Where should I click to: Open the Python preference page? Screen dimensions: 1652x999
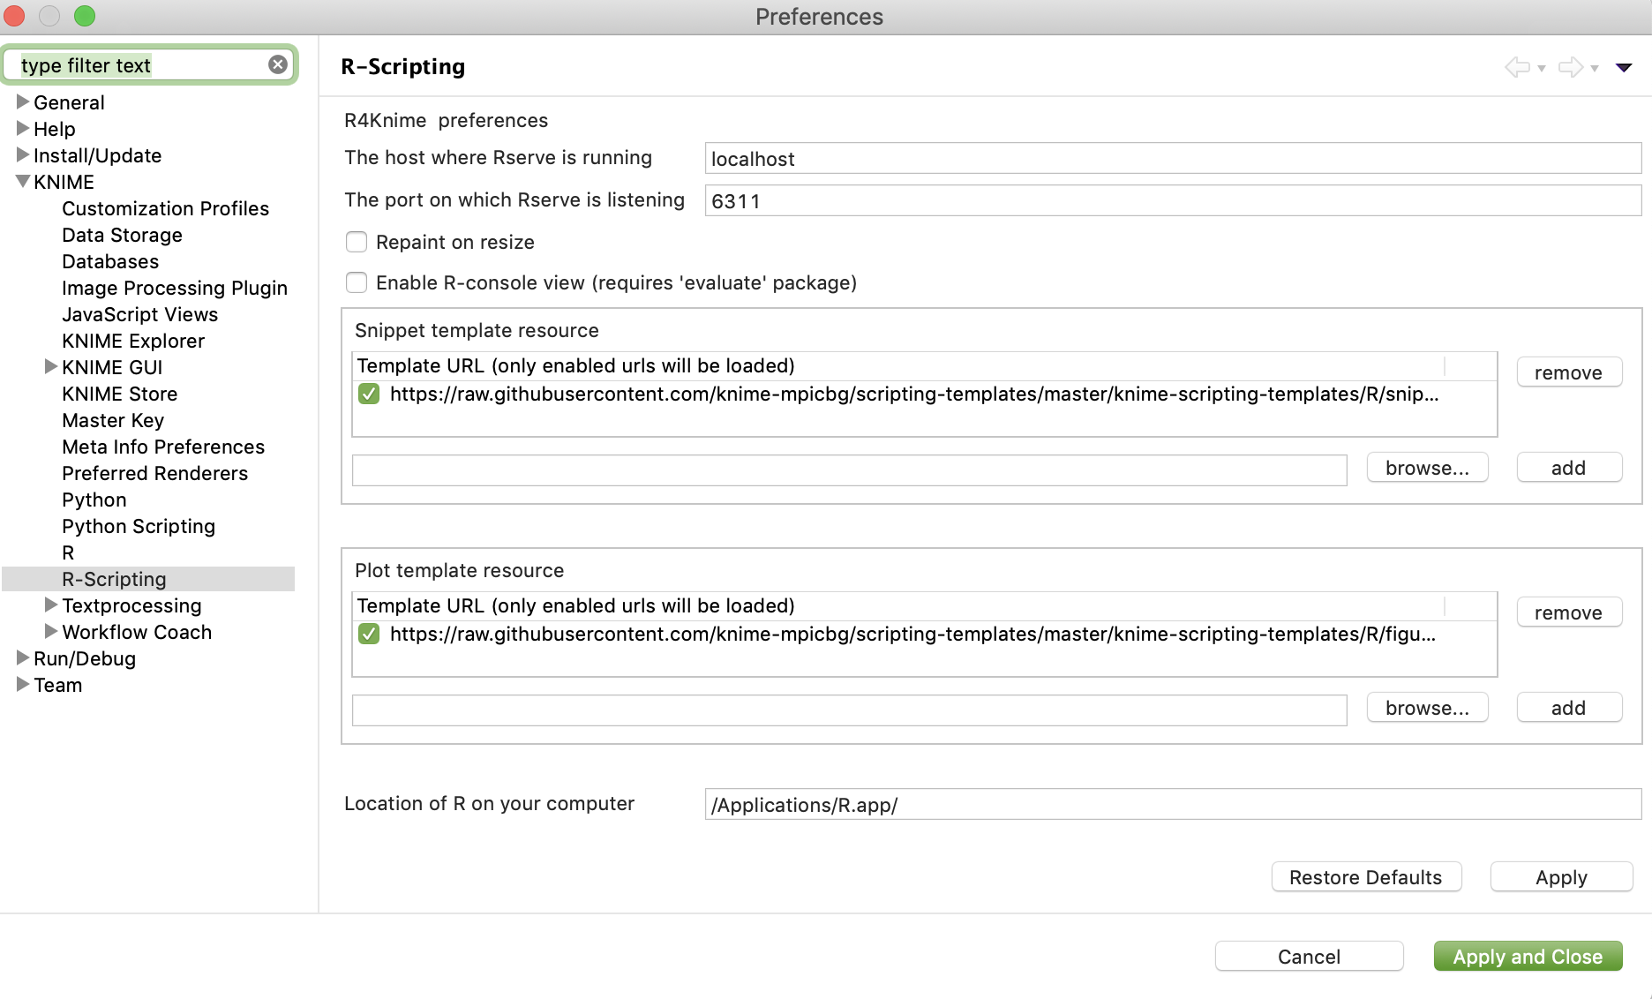[94, 500]
